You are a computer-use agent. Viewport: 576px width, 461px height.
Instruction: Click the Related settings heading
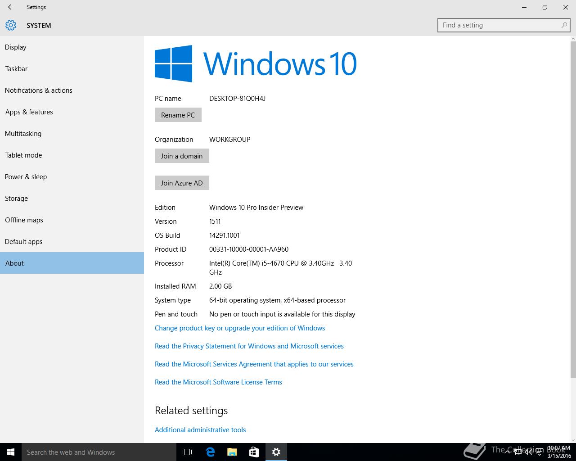tap(191, 410)
